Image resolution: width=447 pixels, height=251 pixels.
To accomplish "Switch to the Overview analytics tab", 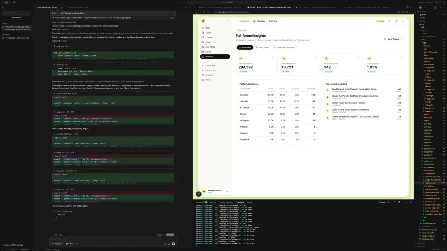I will (245, 47).
